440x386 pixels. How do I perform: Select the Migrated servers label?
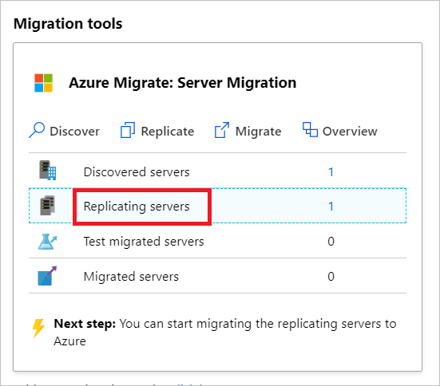tap(131, 277)
